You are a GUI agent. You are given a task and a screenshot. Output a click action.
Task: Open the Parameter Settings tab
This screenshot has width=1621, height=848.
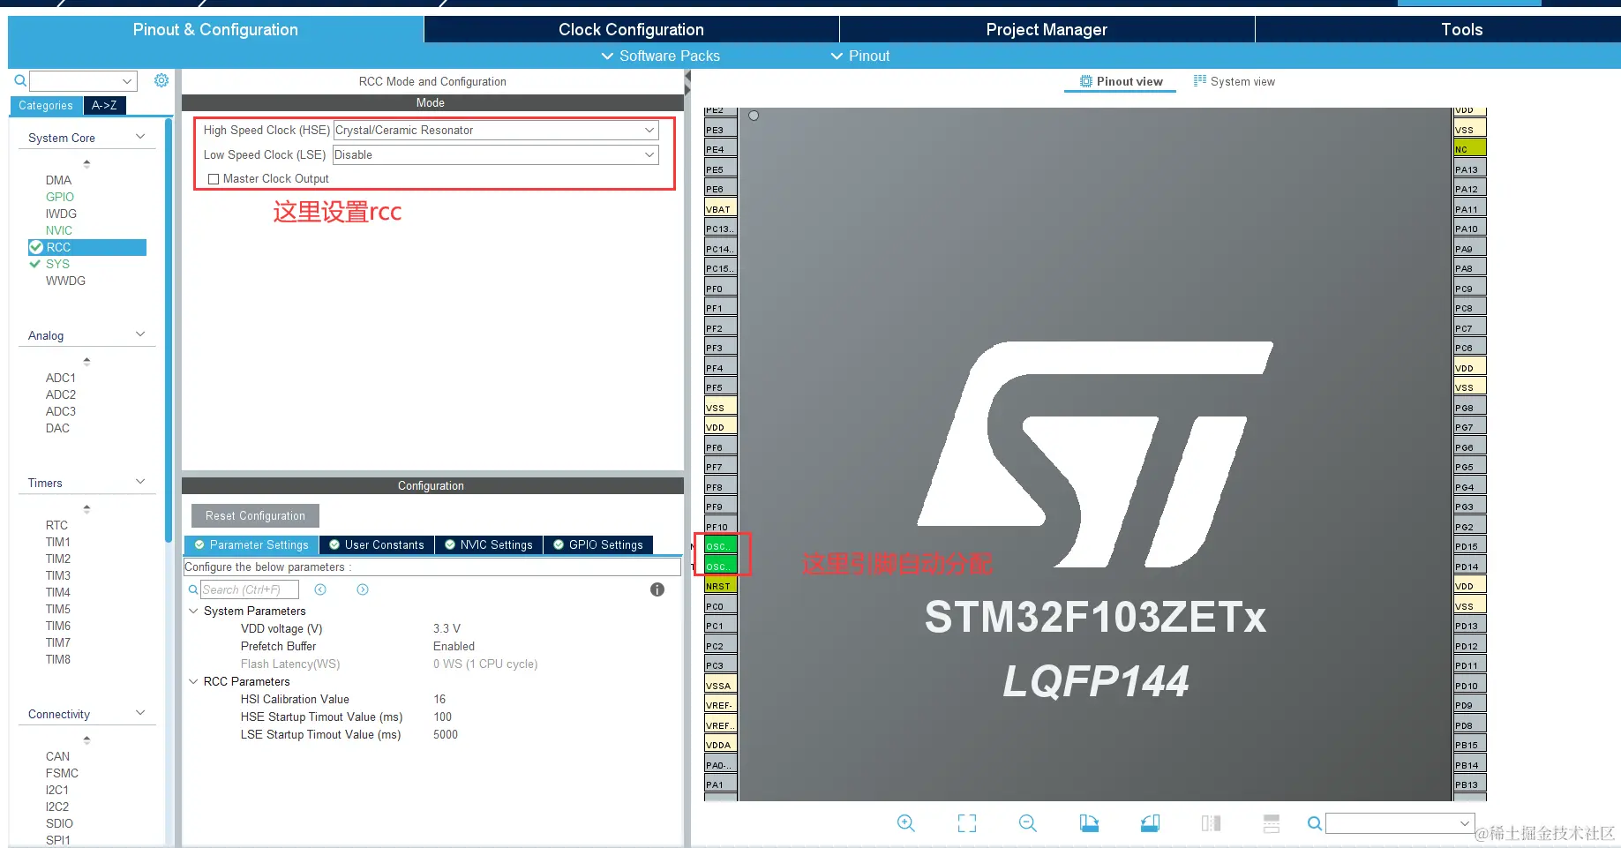(x=251, y=544)
